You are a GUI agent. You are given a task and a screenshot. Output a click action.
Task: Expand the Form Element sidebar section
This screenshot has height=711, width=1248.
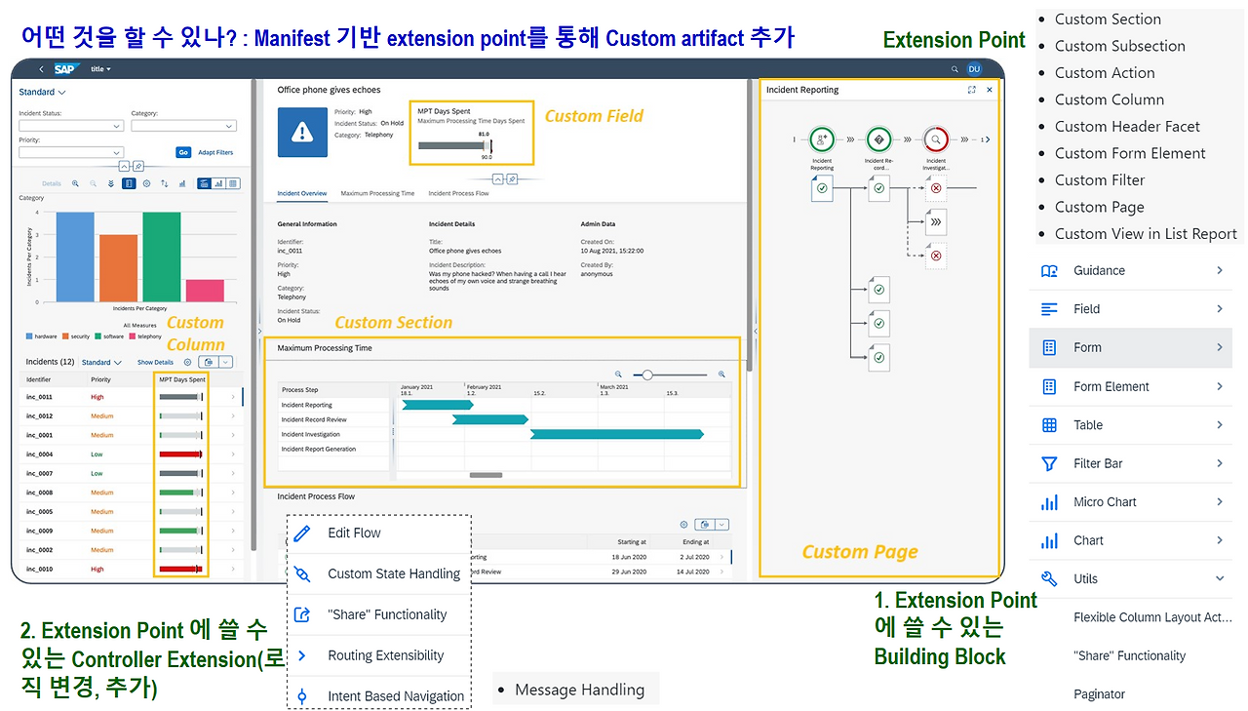tap(1131, 386)
